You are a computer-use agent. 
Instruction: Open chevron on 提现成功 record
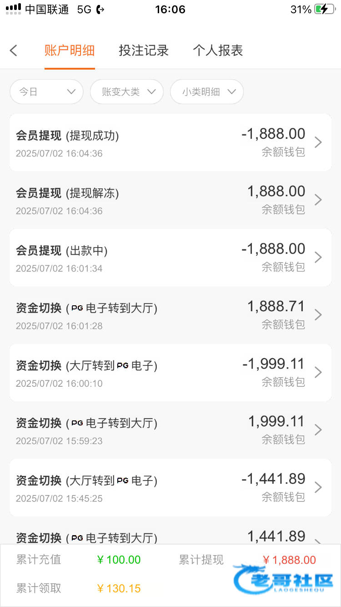point(318,142)
